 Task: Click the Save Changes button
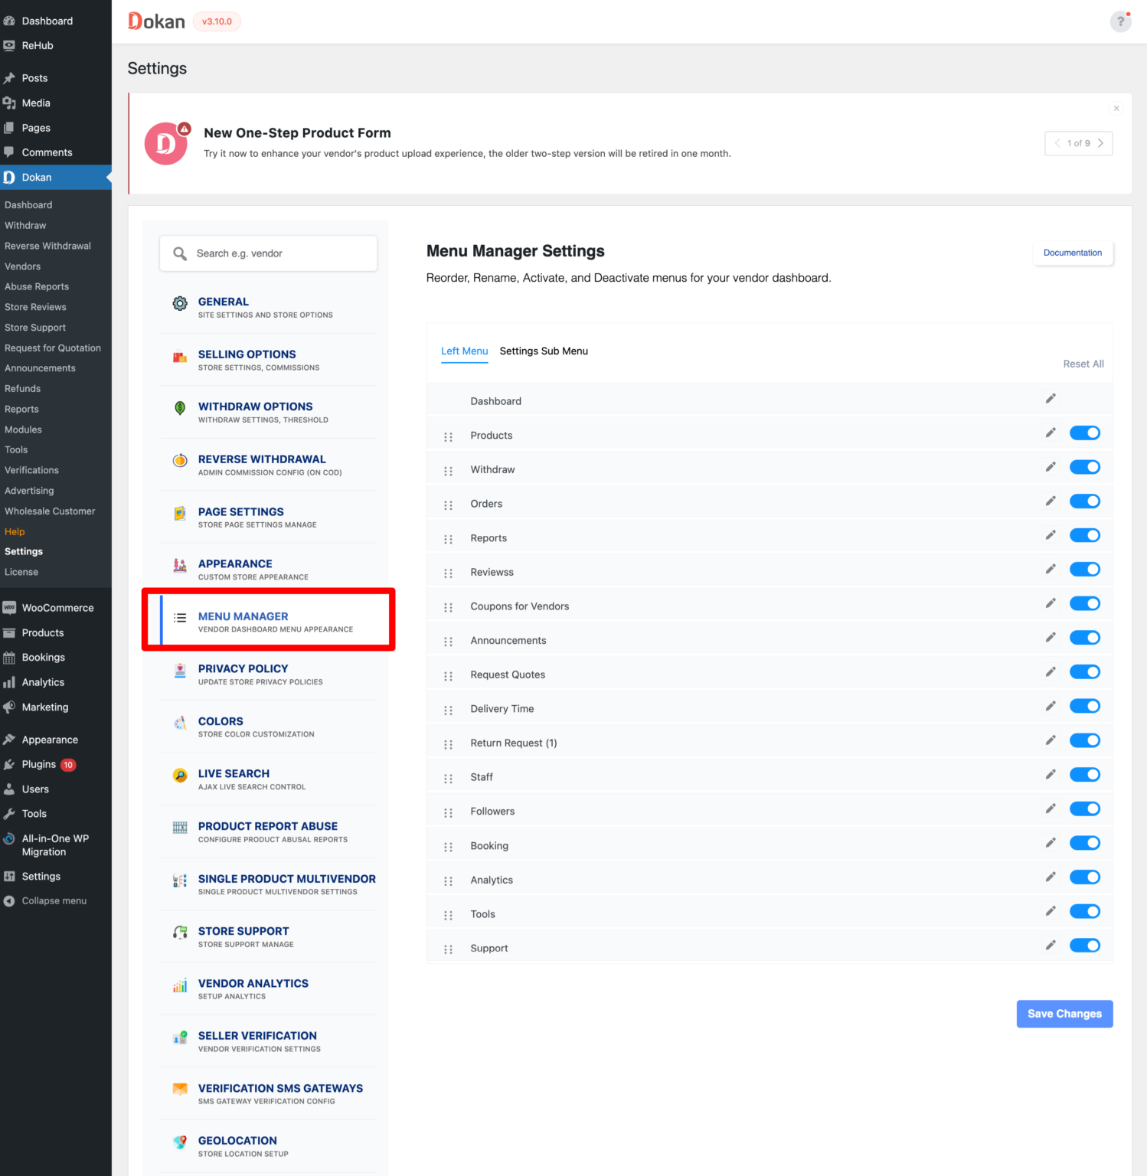click(1064, 1013)
